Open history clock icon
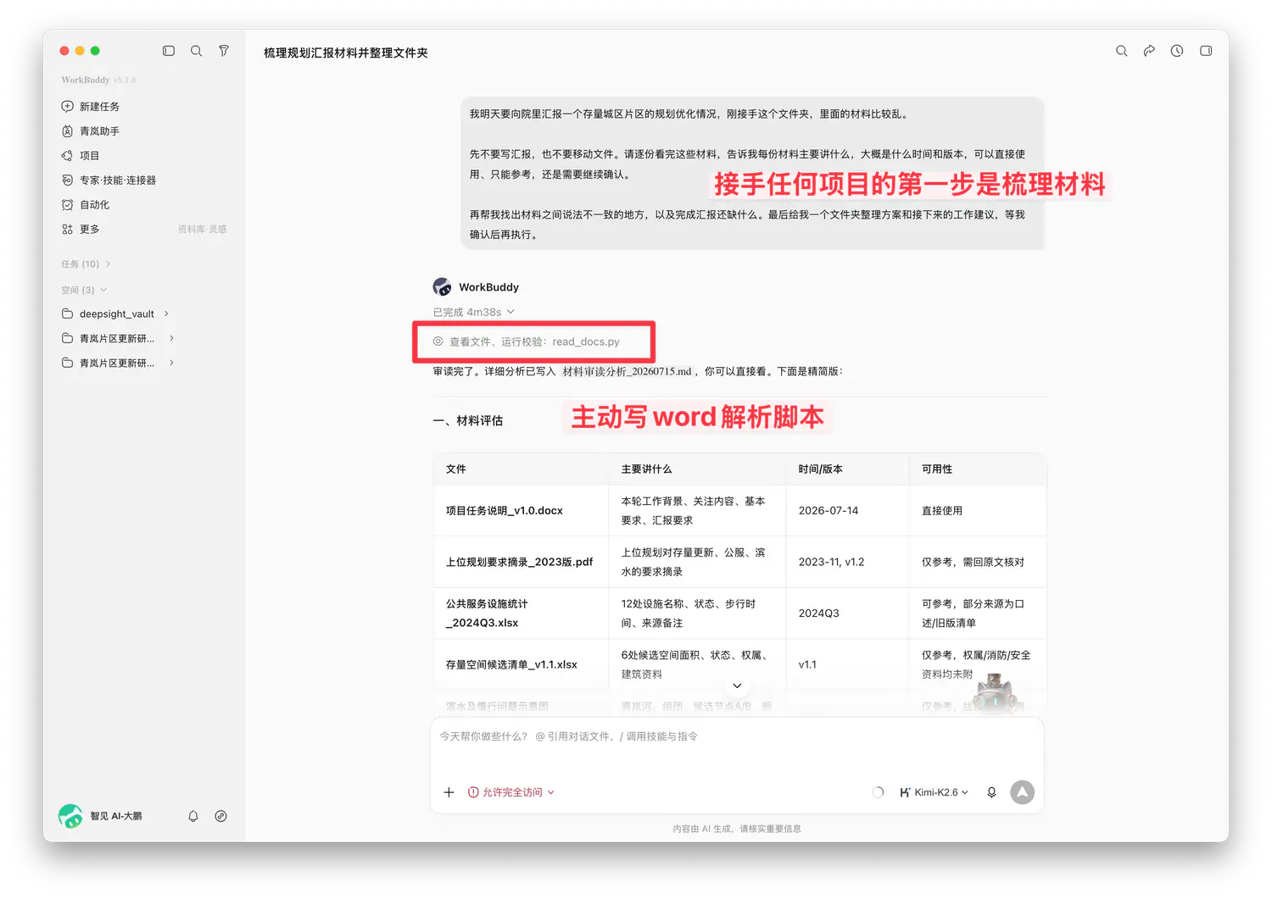Viewport: 1272px width, 899px height. pos(1177,51)
